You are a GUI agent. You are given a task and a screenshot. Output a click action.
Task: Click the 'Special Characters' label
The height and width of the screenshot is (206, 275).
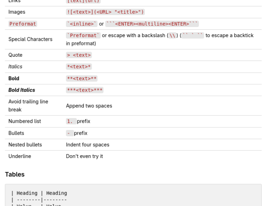point(30,39)
